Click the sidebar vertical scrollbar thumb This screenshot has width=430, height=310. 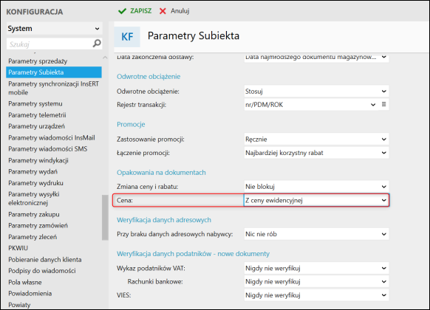(105, 218)
